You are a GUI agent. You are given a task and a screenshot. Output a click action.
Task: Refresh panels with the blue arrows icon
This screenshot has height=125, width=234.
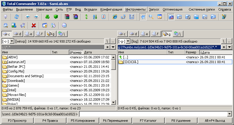coord(17,17)
